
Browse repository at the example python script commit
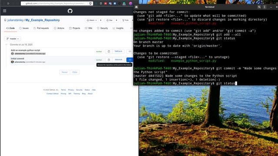(130, 51)
